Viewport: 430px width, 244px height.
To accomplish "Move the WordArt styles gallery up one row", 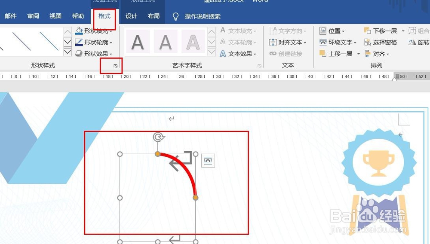I will (212, 32).
